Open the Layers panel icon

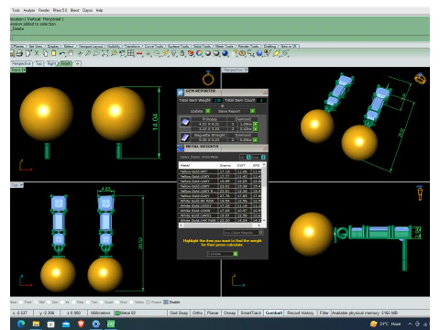pos(191,53)
